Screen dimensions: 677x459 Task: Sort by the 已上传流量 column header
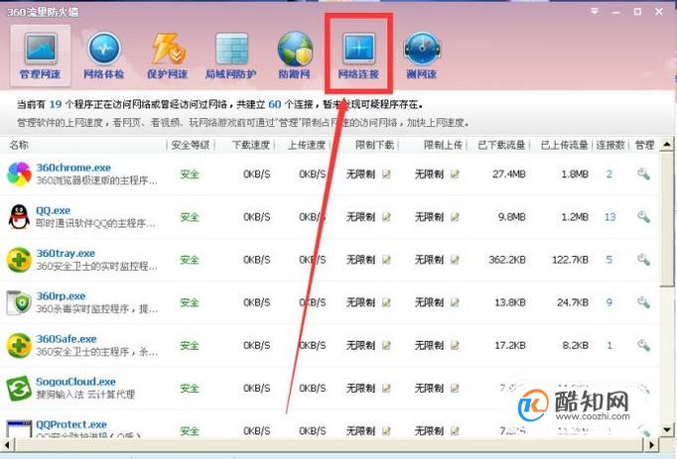coord(564,145)
